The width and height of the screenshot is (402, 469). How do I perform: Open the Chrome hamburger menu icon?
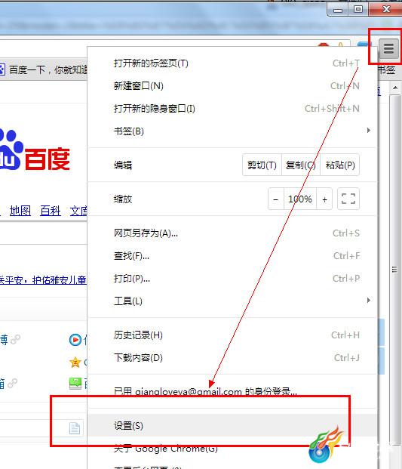[388, 48]
